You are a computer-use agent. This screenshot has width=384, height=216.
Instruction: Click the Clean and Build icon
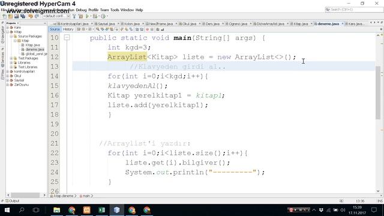80,16
